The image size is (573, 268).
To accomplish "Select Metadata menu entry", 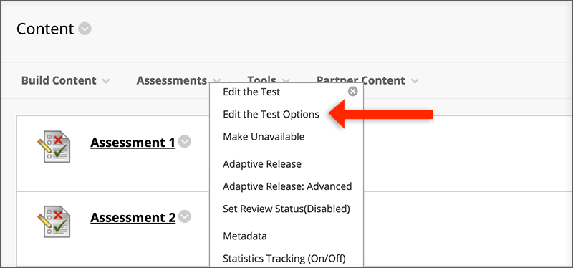I will 245,236.
